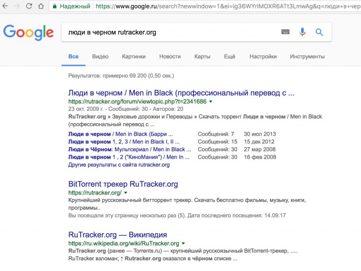Open the Ещё menu
Screen dimensions: 361x271
point(230,56)
